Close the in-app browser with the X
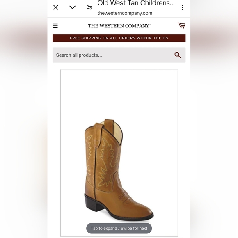Image resolution: width=238 pixels, height=238 pixels. [56, 7]
